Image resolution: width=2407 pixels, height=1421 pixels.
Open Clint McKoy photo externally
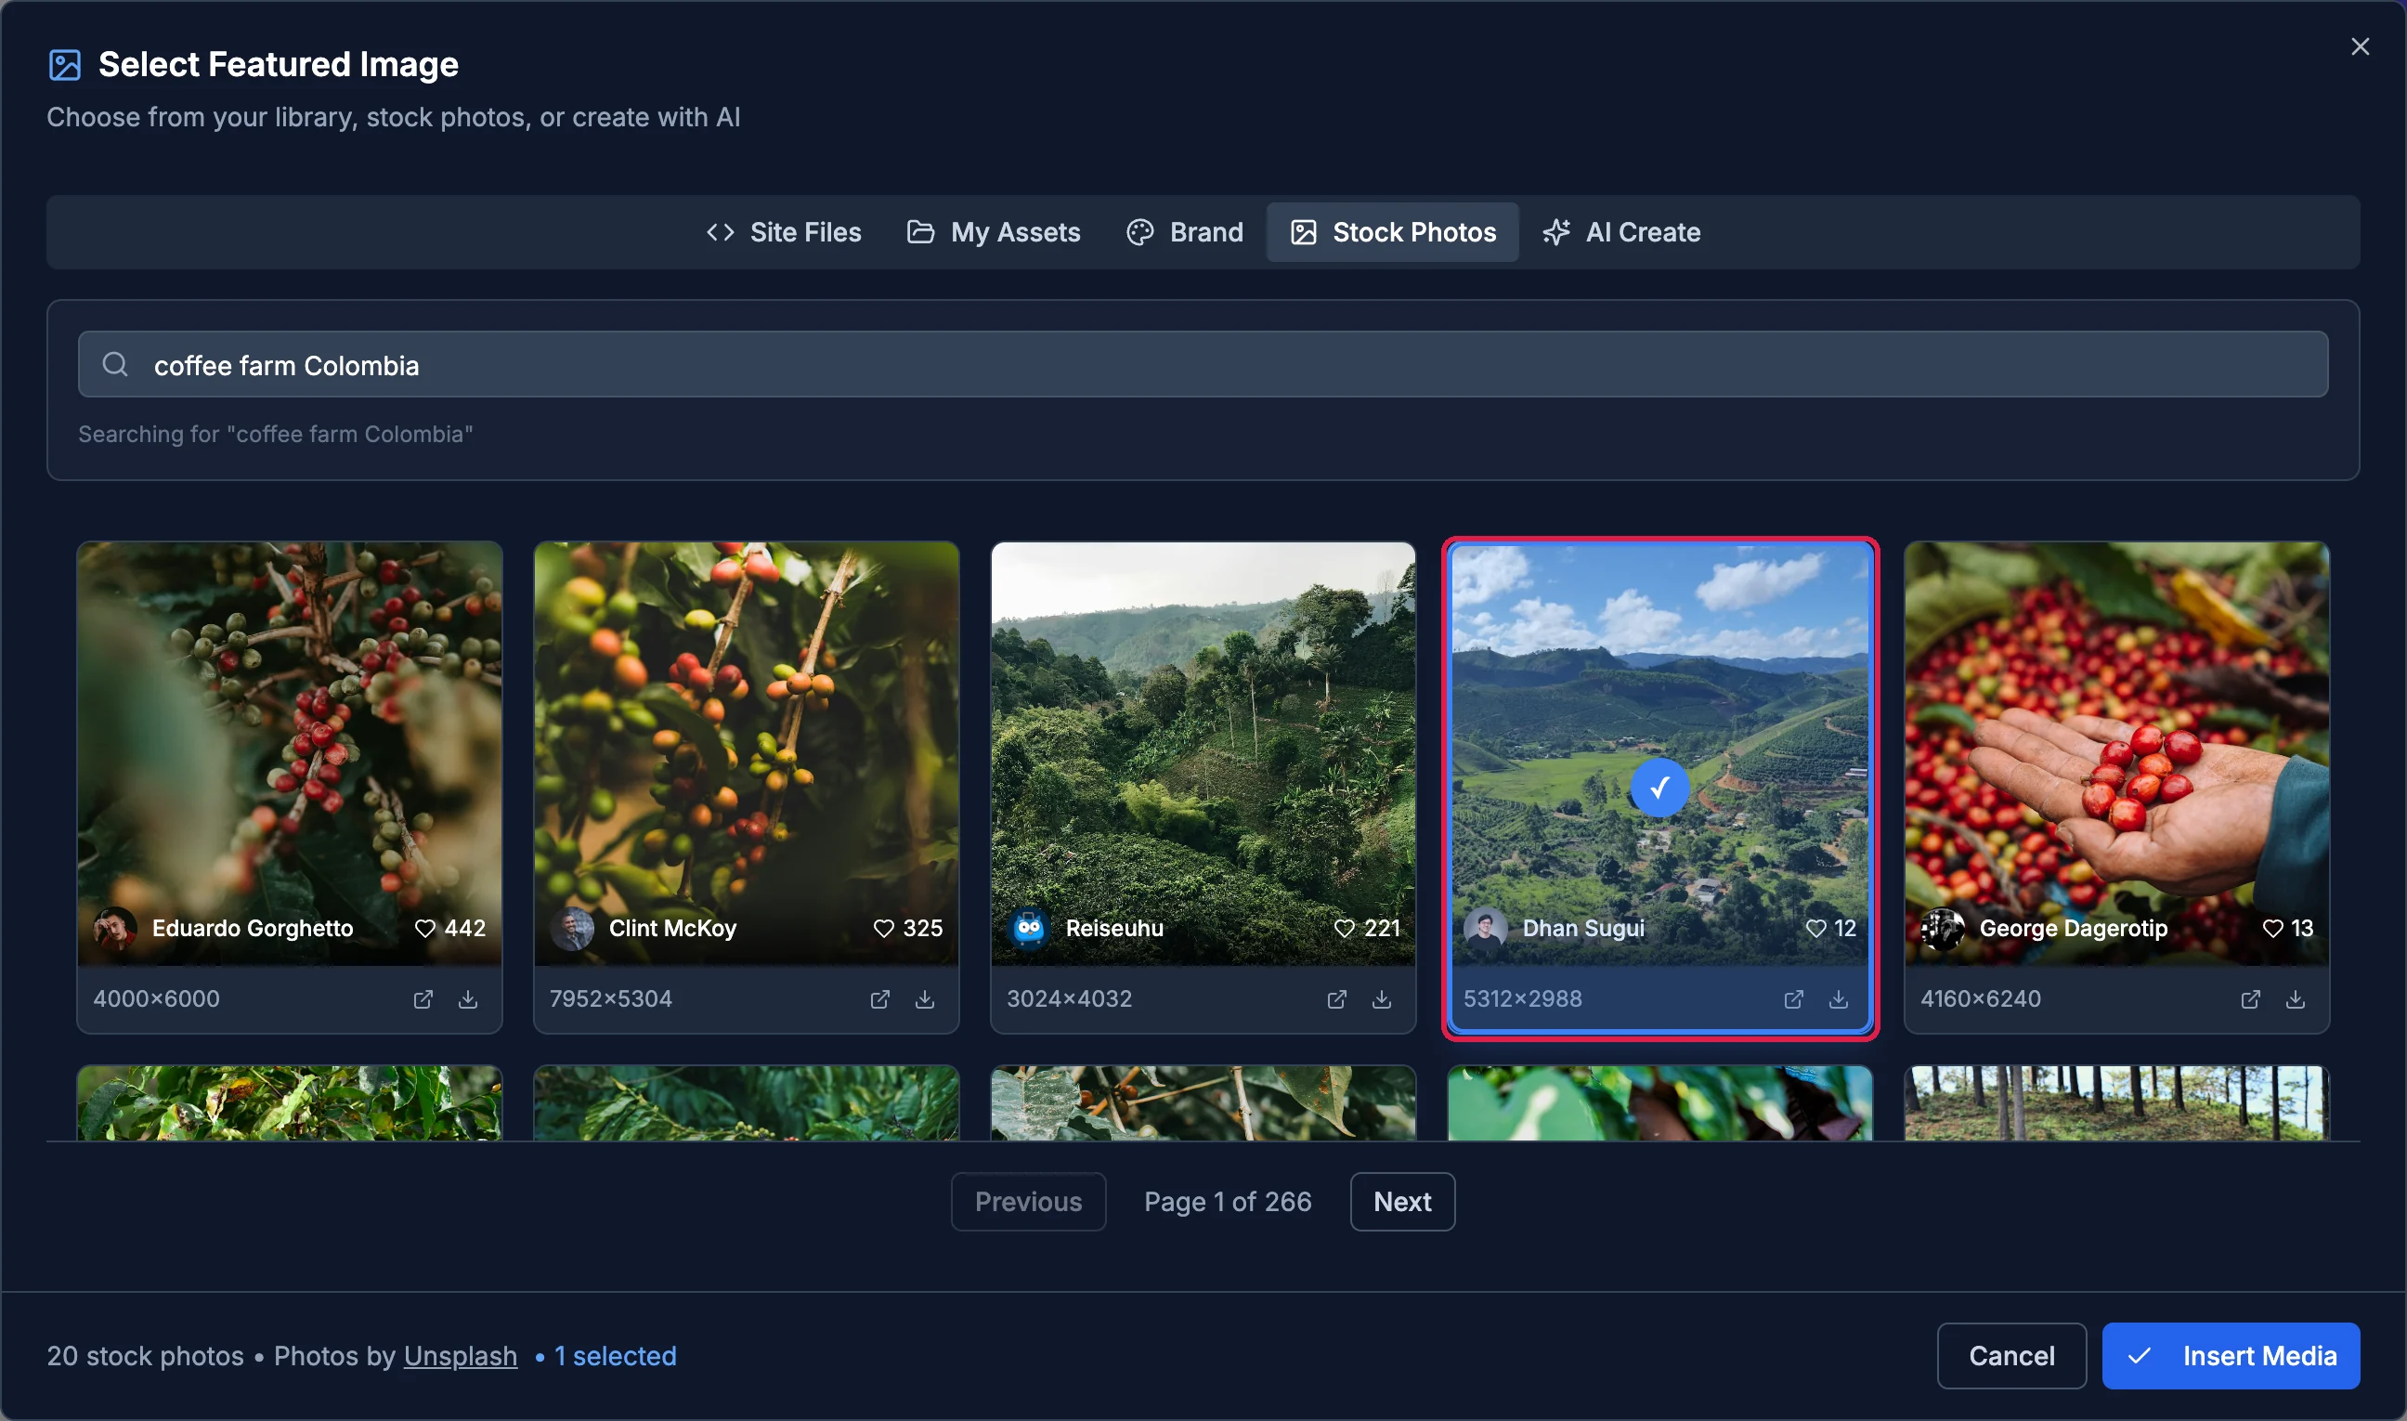[x=878, y=998]
